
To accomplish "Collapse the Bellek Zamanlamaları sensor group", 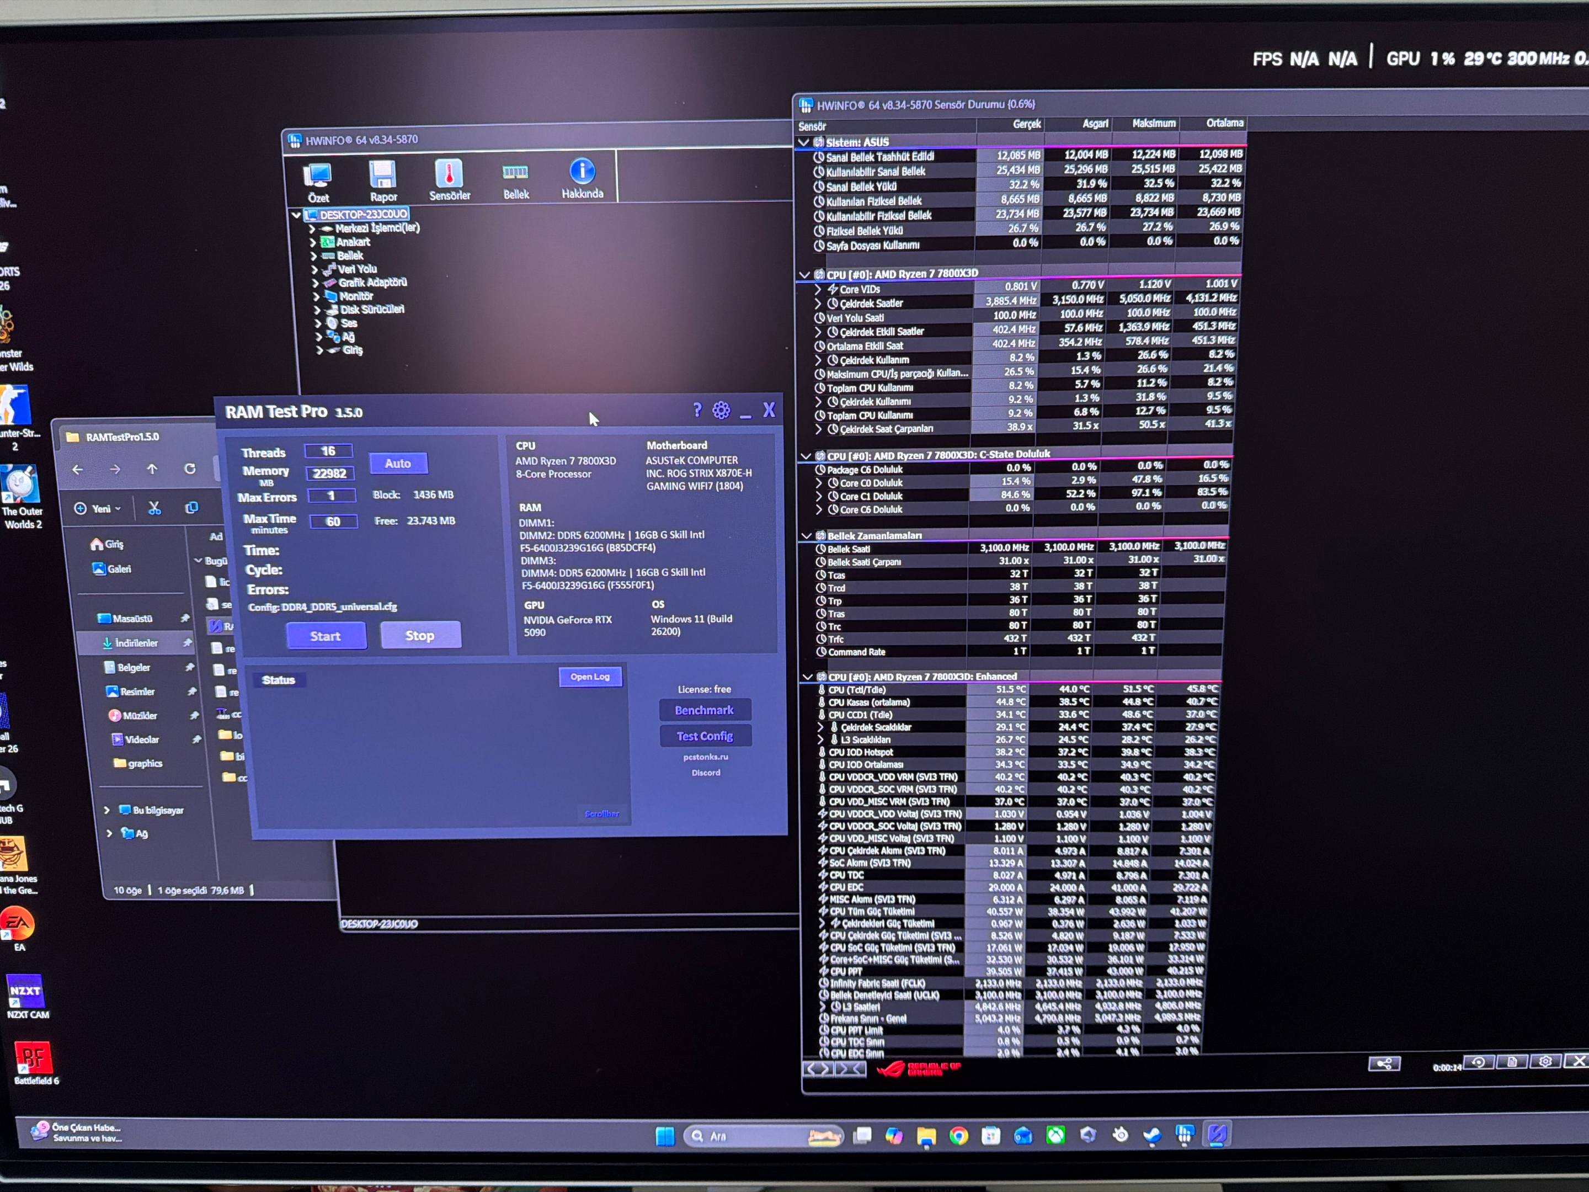I will coord(806,536).
